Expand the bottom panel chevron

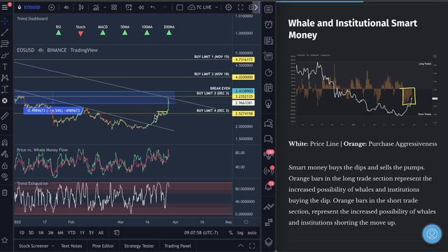click(x=241, y=246)
